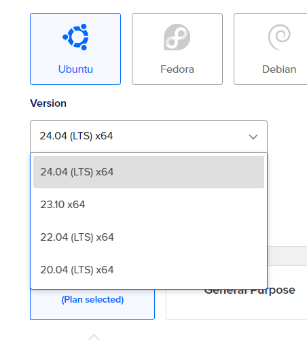
Task: Click the Debian swirl icon
Action: (x=279, y=37)
